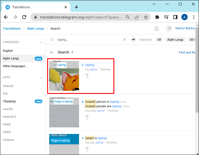Click the notifications bell icon

(157, 28)
